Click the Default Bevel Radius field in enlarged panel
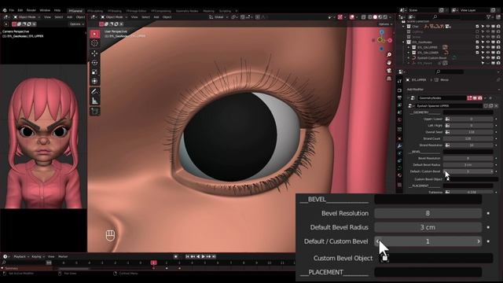This screenshot has width=503, height=283. (428, 227)
